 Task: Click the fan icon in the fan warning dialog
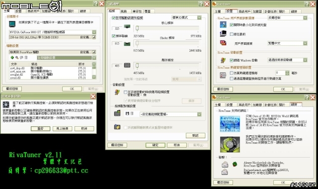click(x=6, y=104)
